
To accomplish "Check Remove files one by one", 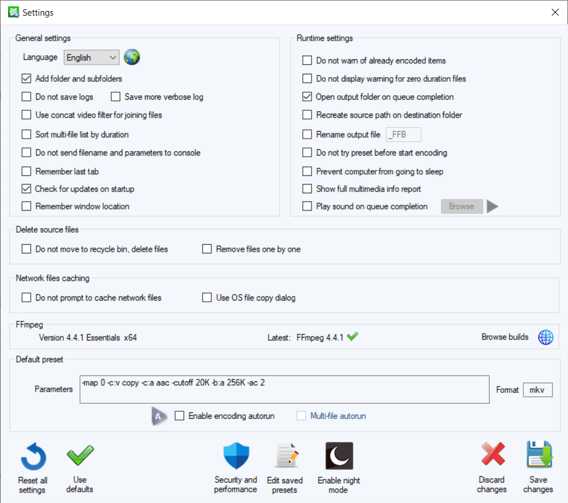I will pyautogui.click(x=207, y=249).
